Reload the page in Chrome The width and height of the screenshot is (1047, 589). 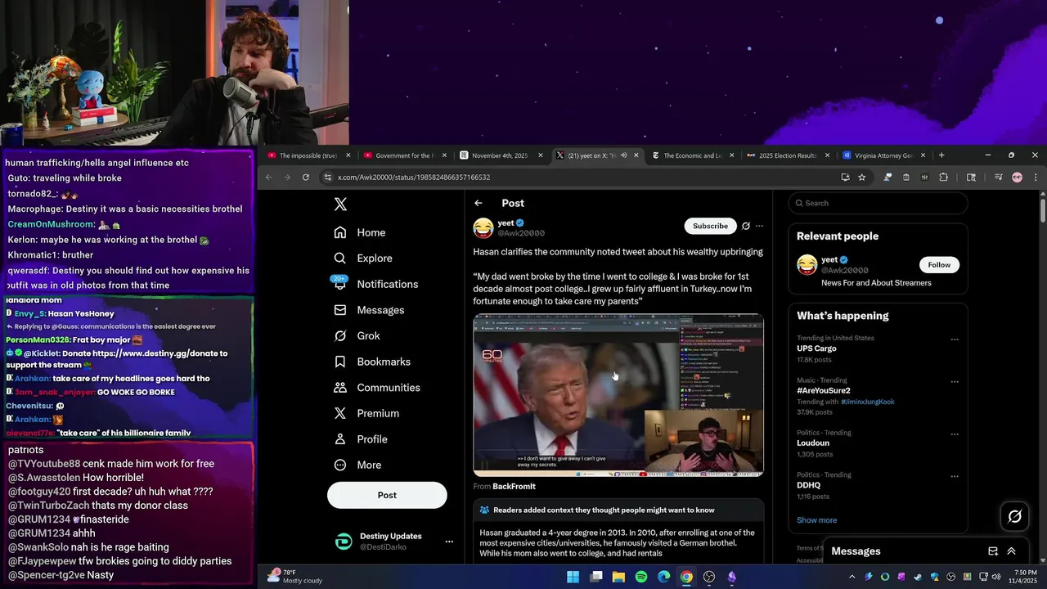(x=306, y=177)
